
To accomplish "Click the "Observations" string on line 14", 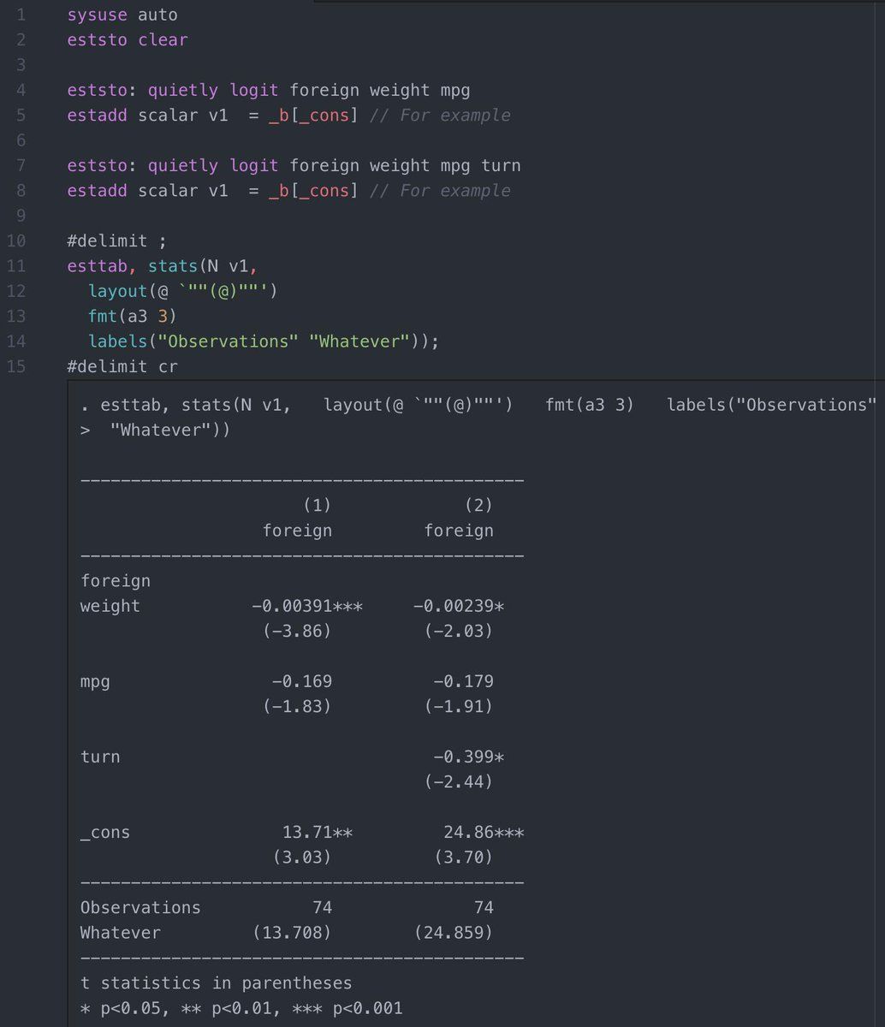I will (x=228, y=341).
